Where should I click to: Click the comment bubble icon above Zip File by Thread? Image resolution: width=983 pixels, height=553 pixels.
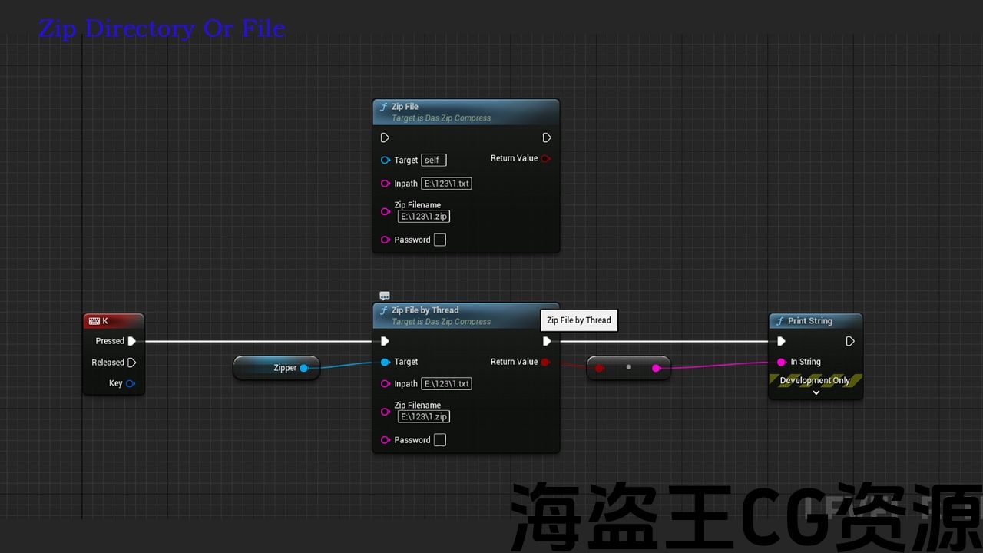pyautogui.click(x=385, y=296)
